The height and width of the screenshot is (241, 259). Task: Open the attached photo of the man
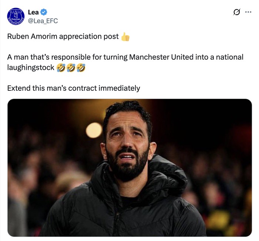point(129,168)
